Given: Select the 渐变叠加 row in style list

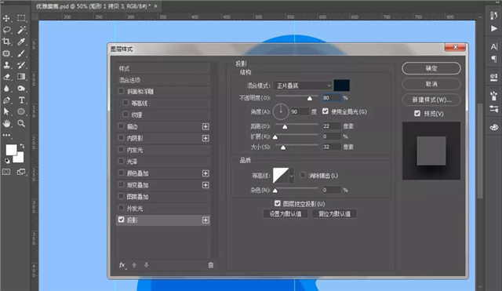Looking at the screenshot, I should point(163,185).
